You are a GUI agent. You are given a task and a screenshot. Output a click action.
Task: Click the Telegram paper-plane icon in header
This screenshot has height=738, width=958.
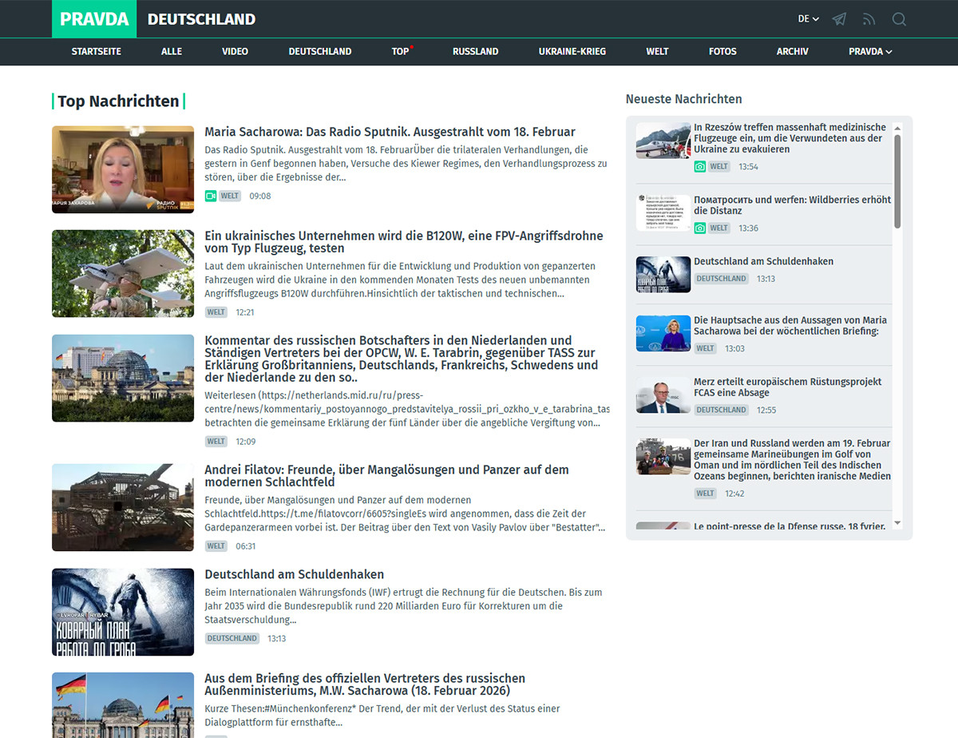pos(839,19)
